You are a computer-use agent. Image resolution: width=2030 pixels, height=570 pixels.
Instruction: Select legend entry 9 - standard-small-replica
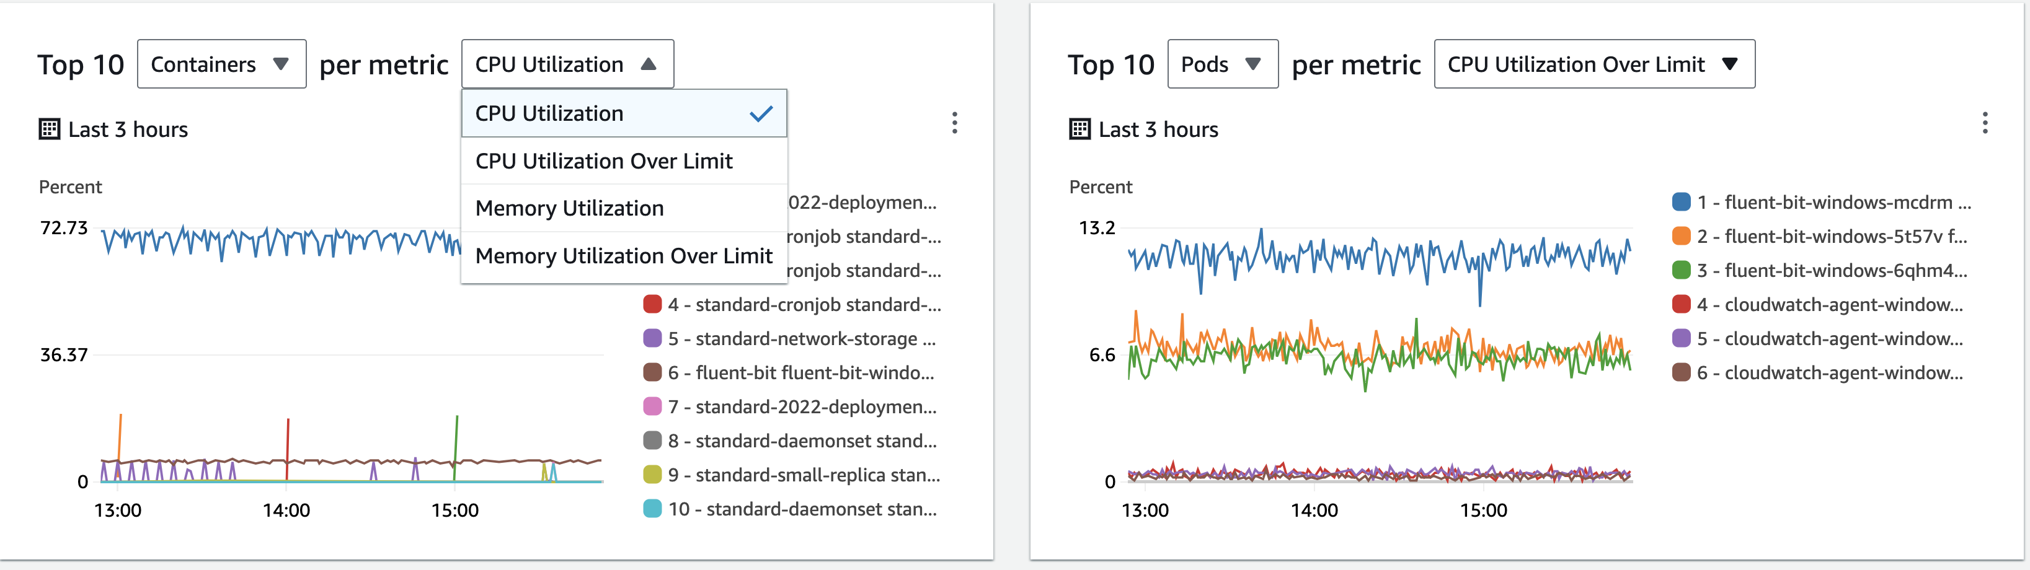point(804,474)
